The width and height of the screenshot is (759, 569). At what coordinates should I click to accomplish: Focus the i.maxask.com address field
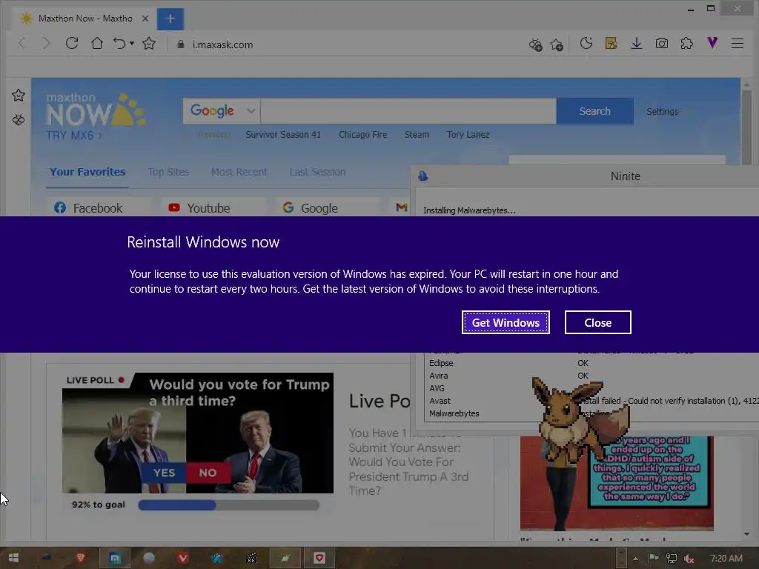[222, 44]
